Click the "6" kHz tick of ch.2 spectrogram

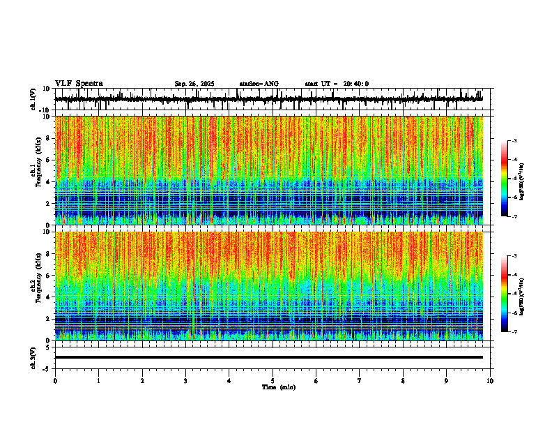(x=48, y=276)
